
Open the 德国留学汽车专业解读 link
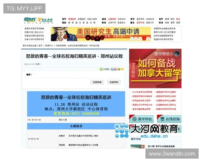[x=165, y=92]
